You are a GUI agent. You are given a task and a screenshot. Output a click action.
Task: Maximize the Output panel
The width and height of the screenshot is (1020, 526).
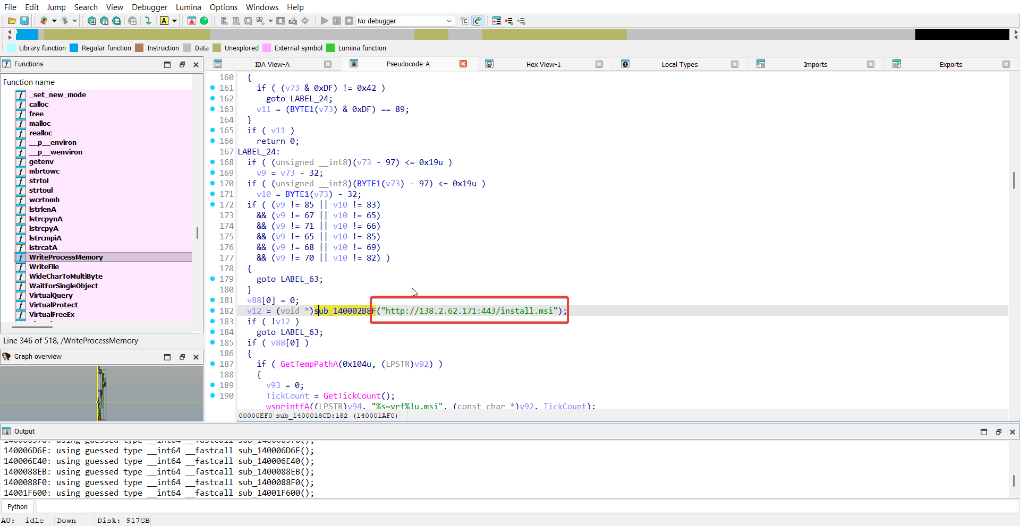983,432
